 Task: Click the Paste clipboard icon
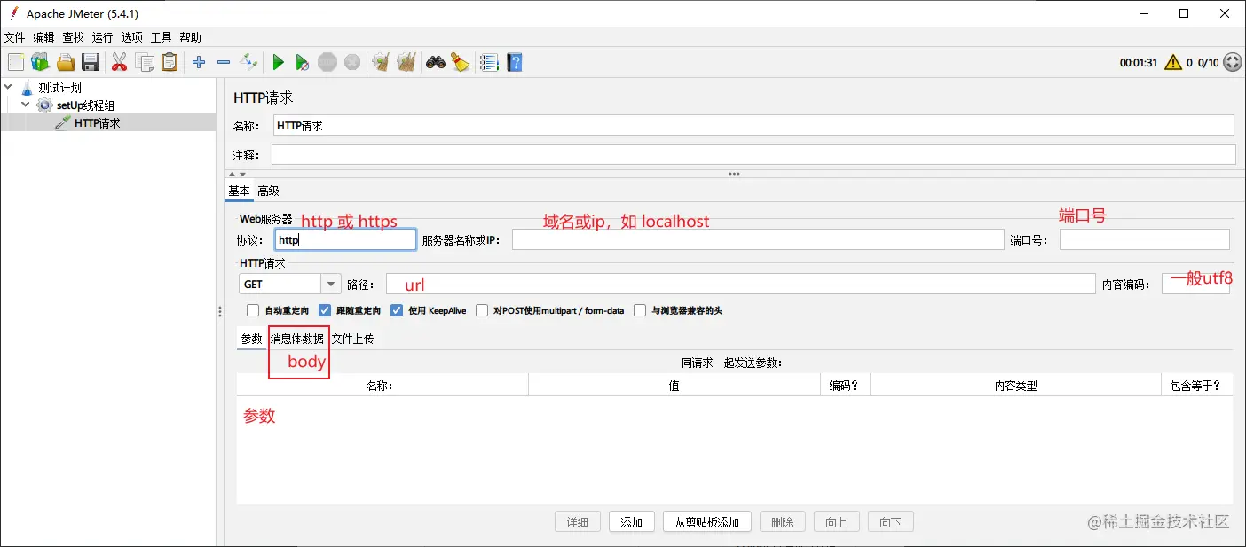click(170, 62)
